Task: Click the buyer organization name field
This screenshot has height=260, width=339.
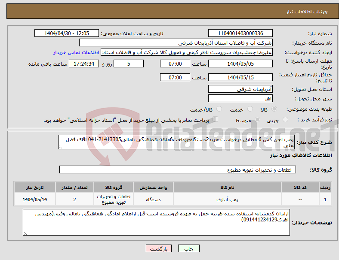Action: (x=176, y=43)
